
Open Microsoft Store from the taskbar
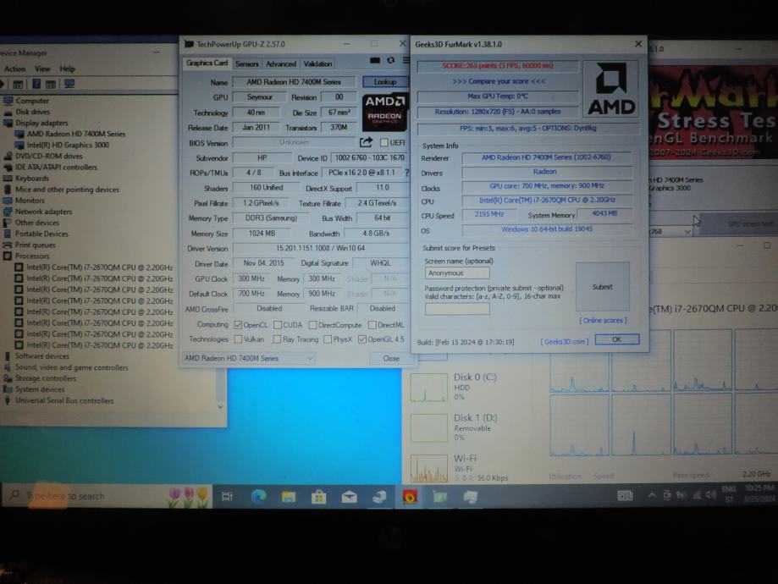tap(318, 496)
